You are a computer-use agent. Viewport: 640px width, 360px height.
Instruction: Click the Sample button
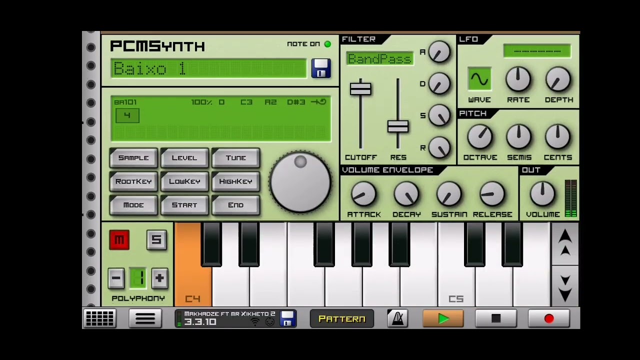point(133,158)
